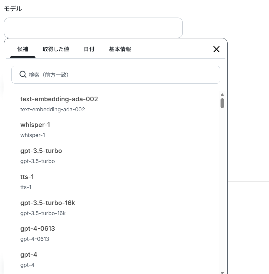Click the 検索（前方一致） search box

coord(116,75)
